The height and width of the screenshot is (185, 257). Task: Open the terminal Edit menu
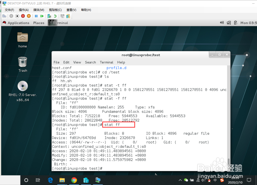coord(66,62)
